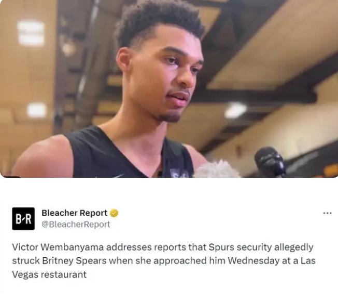This screenshot has height=302, width=338.
Task: Click the team logo on black jersey
Action: [177, 174]
